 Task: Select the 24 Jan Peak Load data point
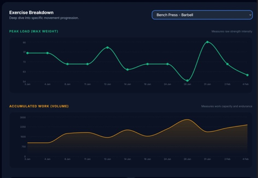coord(167,64)
